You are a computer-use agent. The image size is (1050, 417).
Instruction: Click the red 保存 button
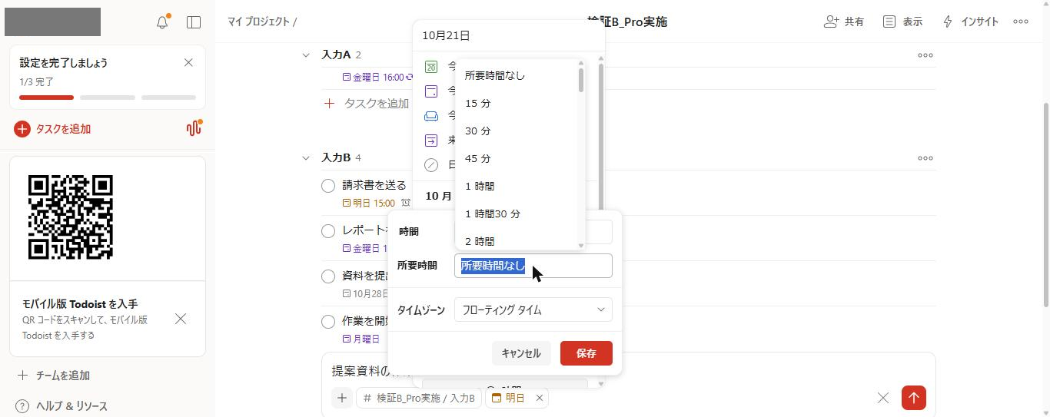click(x=586, y=353)
